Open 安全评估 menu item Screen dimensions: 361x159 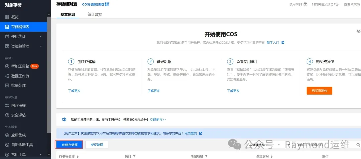[23, 115]
